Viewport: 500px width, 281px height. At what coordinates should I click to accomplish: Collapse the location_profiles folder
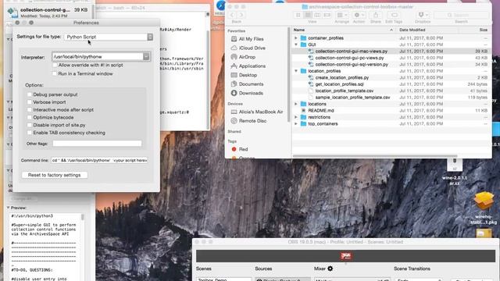coord(296,71)
